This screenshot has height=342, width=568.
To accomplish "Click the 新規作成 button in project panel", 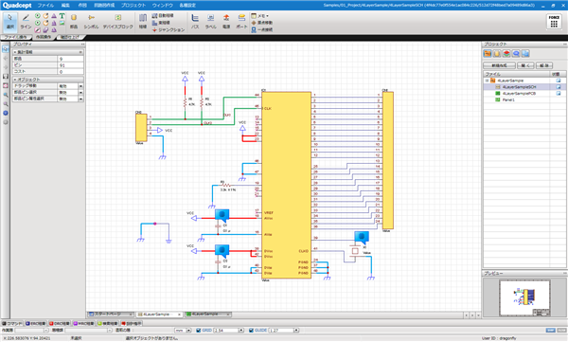I will [499, 65].
